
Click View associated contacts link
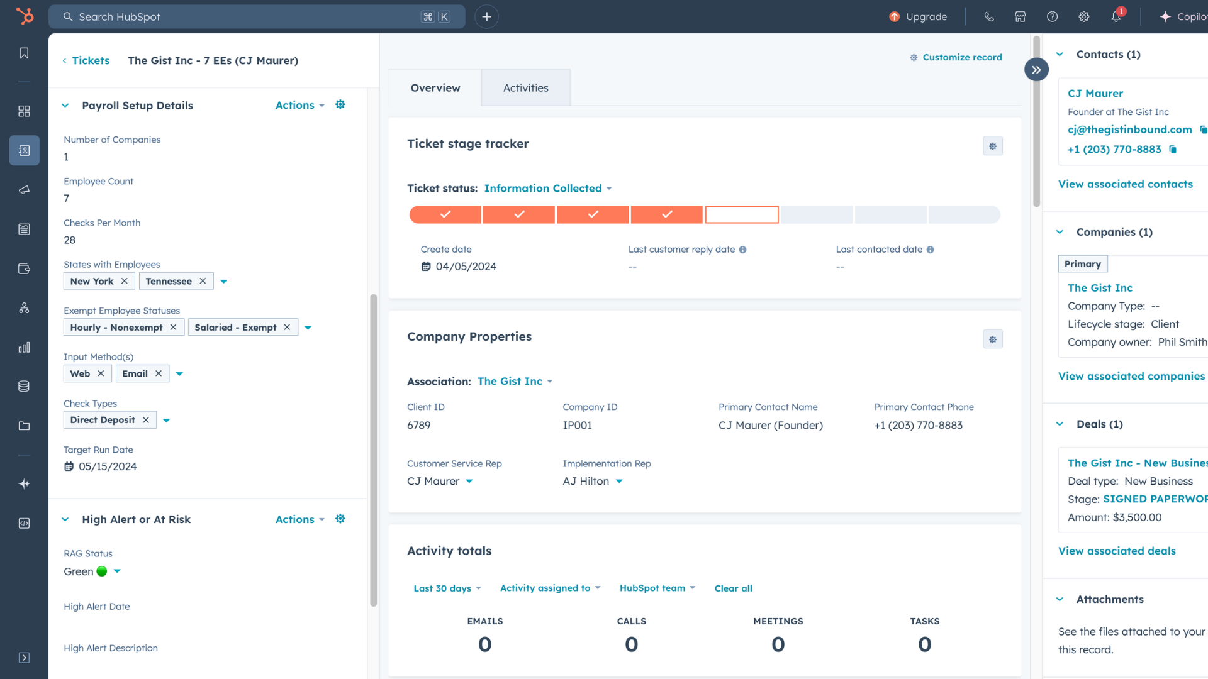pyautogui.click(x=1125, y=184)
